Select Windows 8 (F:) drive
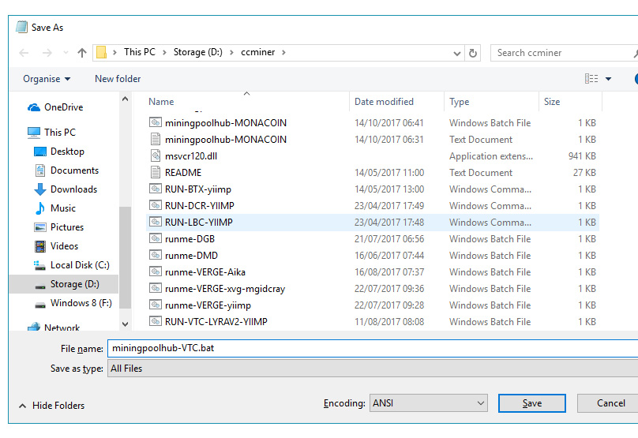638x438 pixels. point(73,303)
